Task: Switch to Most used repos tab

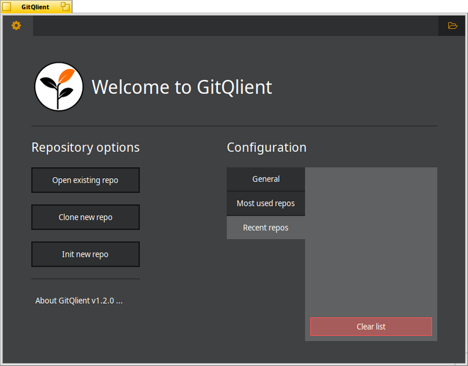Action: pyautogui.click(x=266, y=203)
